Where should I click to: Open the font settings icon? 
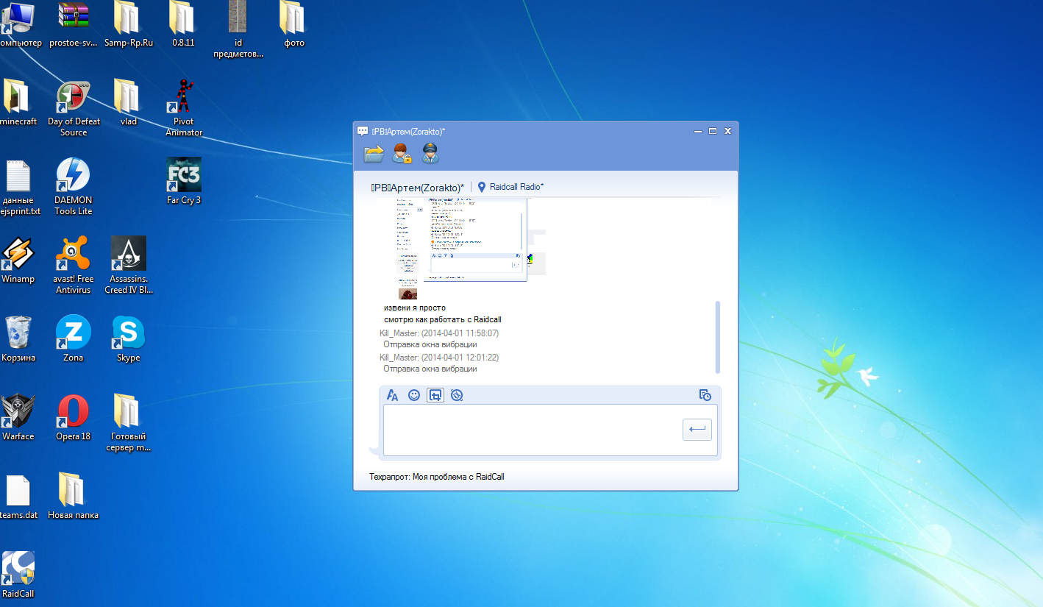point(392,395)
